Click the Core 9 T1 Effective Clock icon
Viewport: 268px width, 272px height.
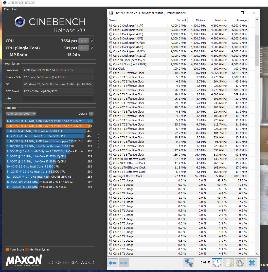coord(111,155)
